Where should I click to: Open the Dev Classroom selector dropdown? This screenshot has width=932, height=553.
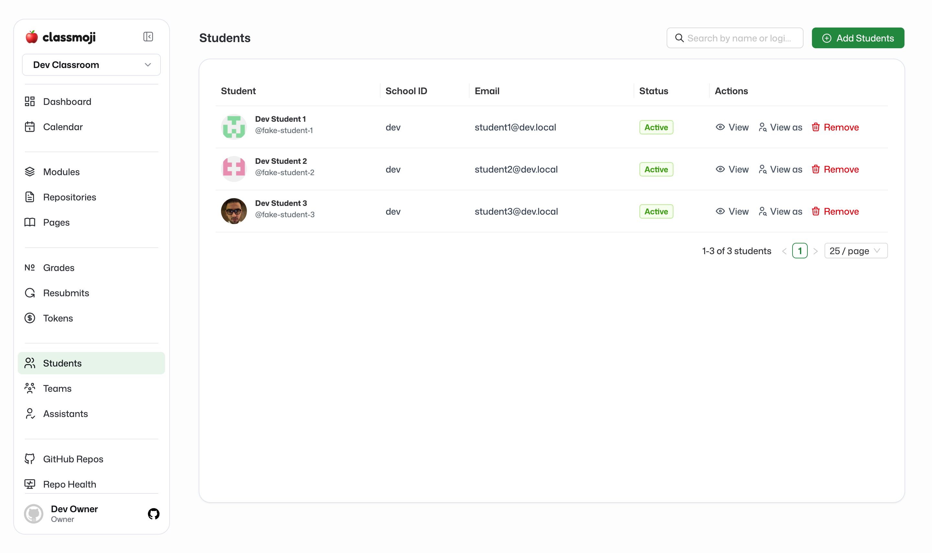(x=91, y=65)
